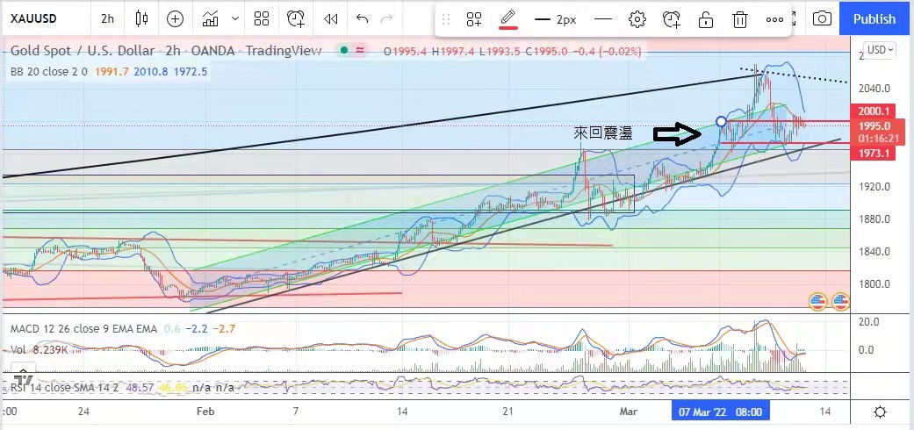Undo the last chart action
Viewport: 914px width, 430px height.
[362, 18]
